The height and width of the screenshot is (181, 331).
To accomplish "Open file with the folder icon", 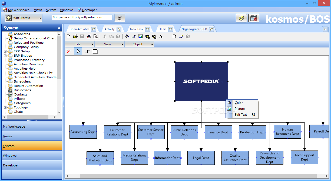I will point(75,36).
